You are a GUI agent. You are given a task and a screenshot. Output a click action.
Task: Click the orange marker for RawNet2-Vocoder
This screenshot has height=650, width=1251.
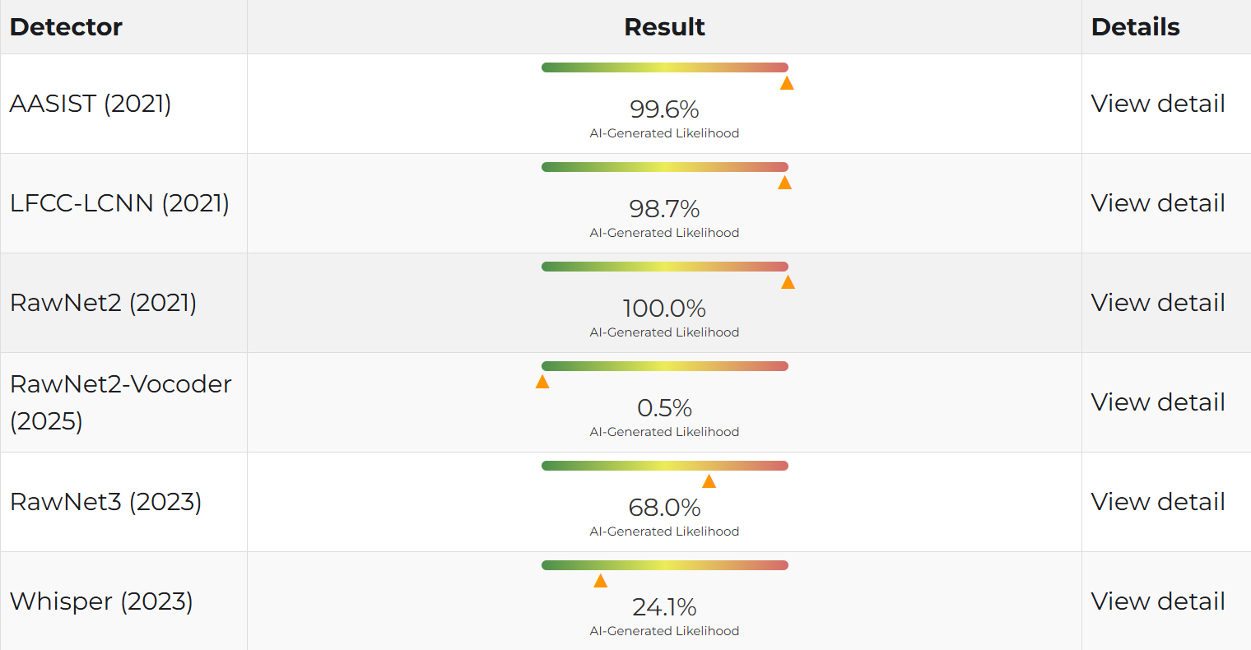pos(542,382)
